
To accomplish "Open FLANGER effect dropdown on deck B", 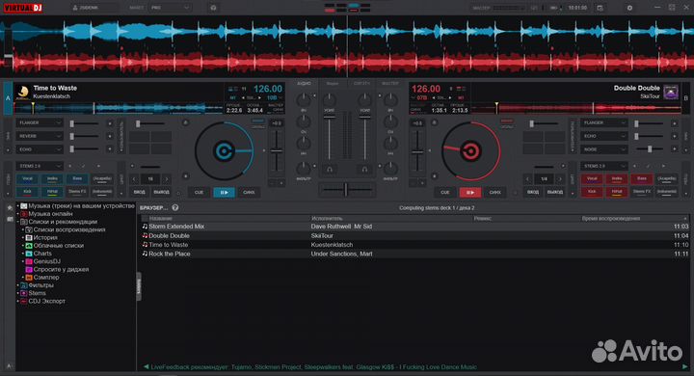I will [x=603, y=122].
